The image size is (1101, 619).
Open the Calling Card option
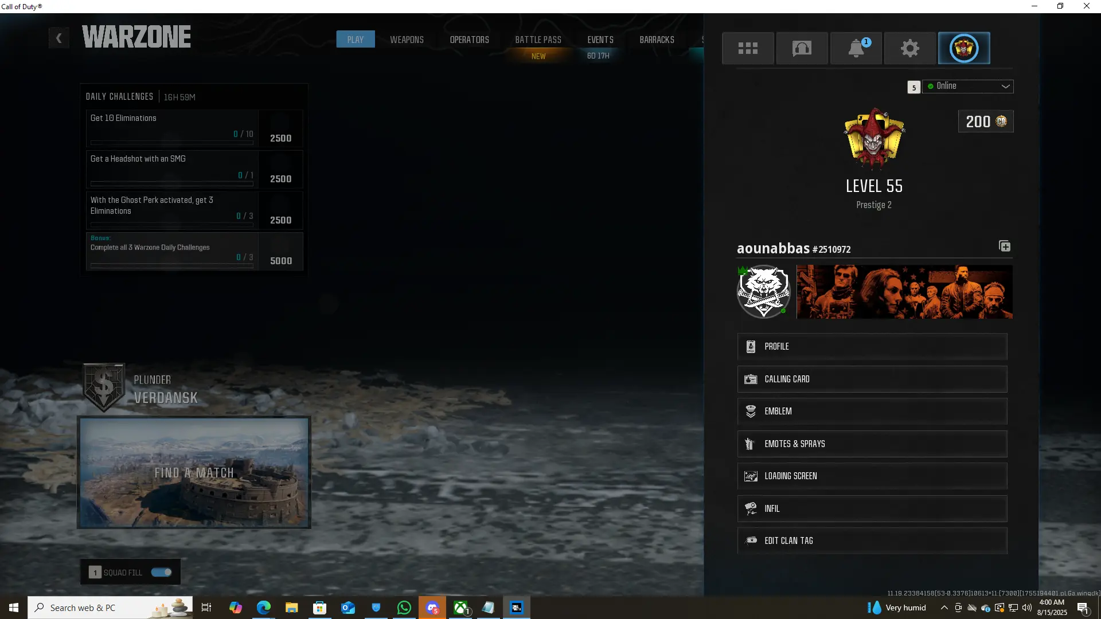click(x=872, y=379)
